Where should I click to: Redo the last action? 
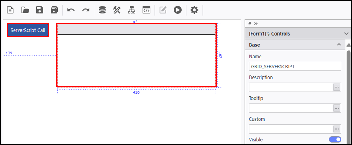coord(86,10)
